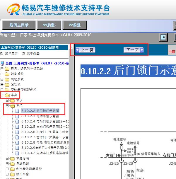Expand the 车顶 subfolder
The height and width of the screenshot is (179, 176).
point(7,100)
